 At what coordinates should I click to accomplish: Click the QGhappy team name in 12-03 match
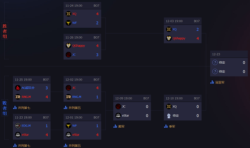pos(179,38)
